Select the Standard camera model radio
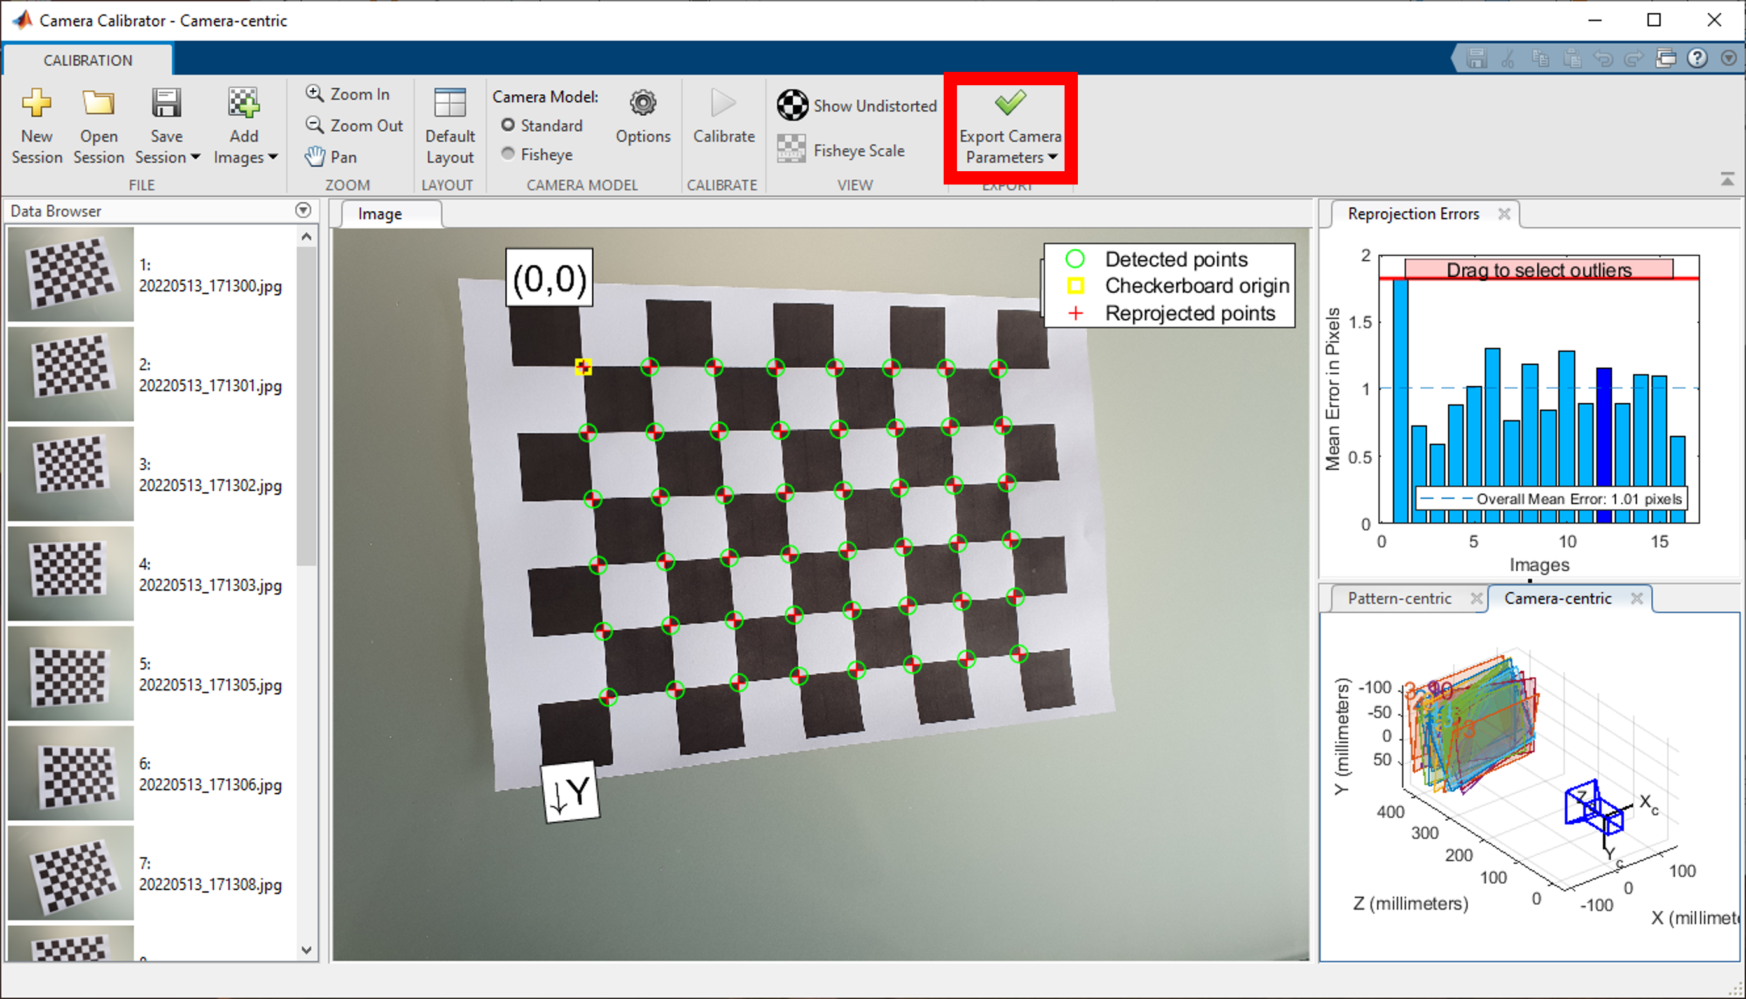The width and height of the screenshot is (1746, 999). 508,125
